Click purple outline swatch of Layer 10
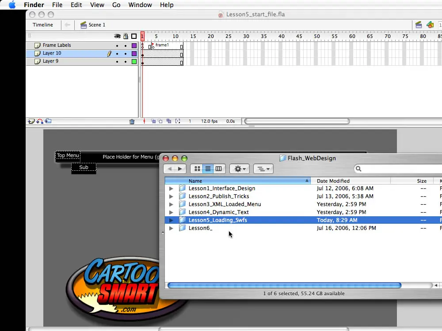The image size is (442, 331). 134,53
